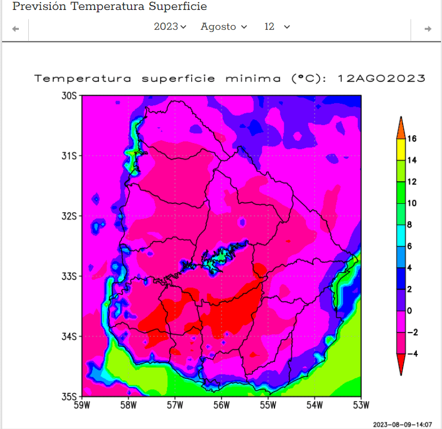Click the 33S latitude label
The image size is (442, 429).
[x=69, y=276]
